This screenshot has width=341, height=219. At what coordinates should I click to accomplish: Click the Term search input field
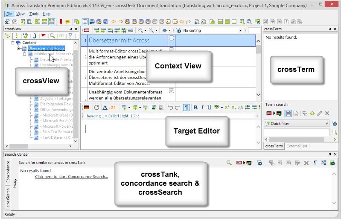297,132
